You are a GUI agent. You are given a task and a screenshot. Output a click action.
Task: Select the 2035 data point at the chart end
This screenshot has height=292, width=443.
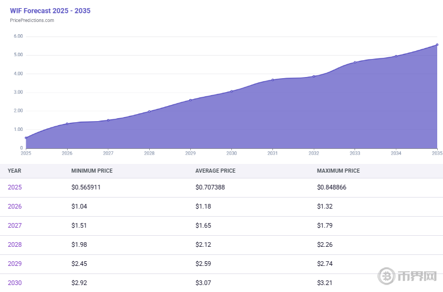pyautogui.click(x=437, y=45)
